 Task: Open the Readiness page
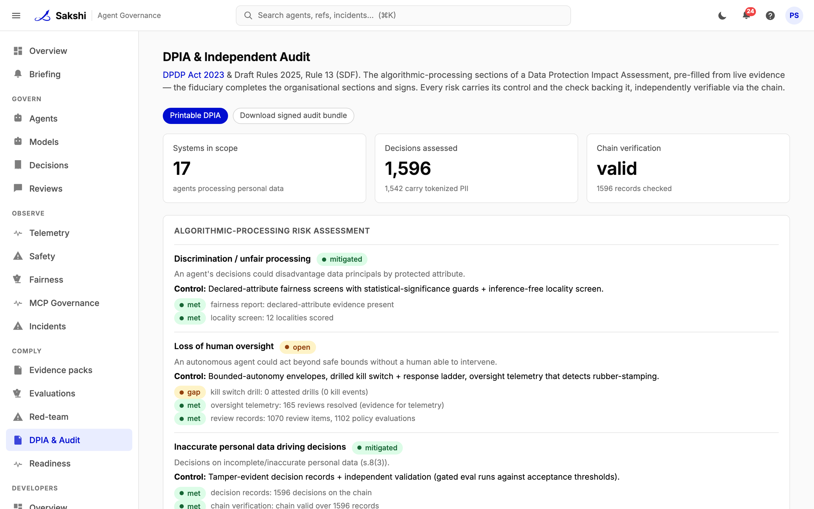[x=69, y=463]
